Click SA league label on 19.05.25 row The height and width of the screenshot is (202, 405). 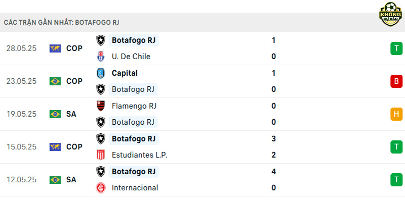(71, 114)
